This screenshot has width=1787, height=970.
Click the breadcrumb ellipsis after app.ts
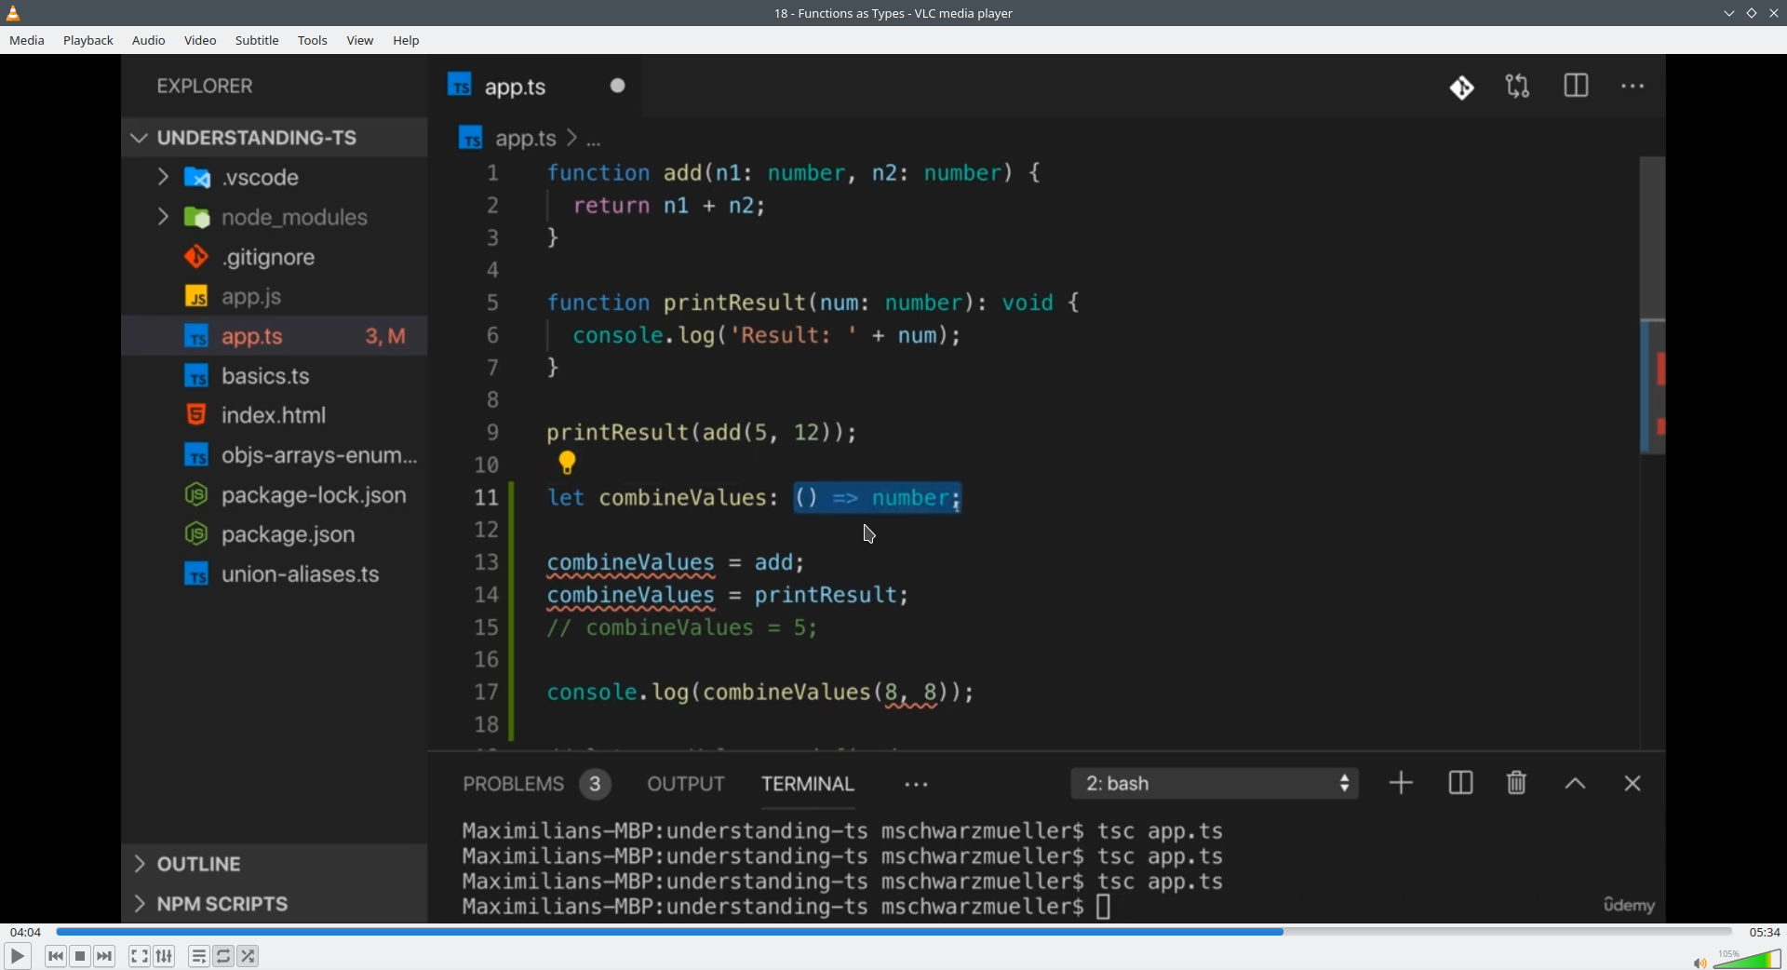(594, 141)
